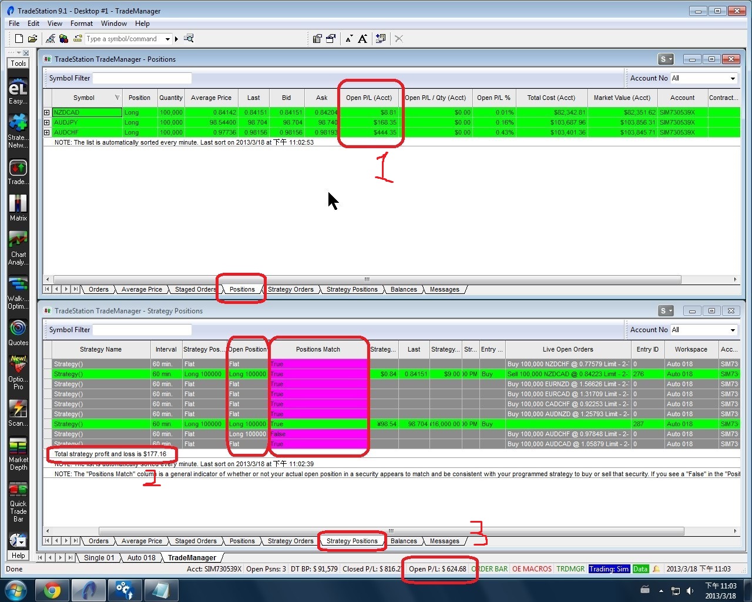Image resolution: width=752 pixels, height=602 pixels.
Task: Click Symbol Filter field in Positions window
Action: click(x=142, y=78)
